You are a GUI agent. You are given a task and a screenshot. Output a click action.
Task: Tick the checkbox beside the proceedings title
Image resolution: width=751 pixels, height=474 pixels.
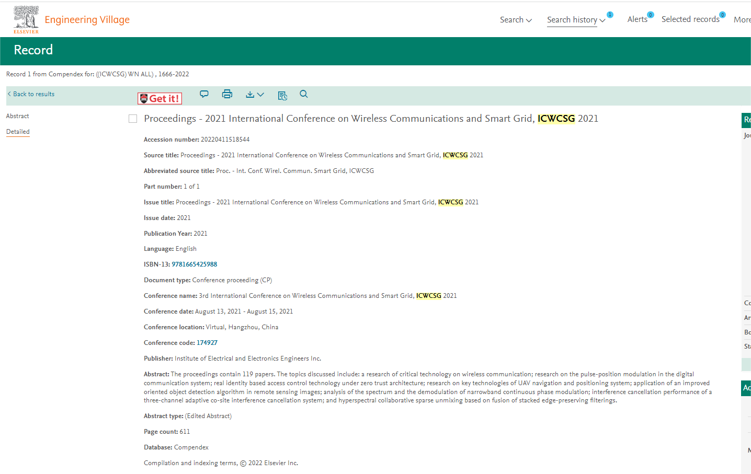(x=133, y=119)
